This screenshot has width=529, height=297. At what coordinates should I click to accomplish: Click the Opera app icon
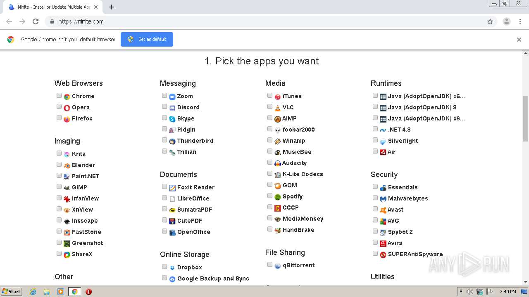pos(67,108)
